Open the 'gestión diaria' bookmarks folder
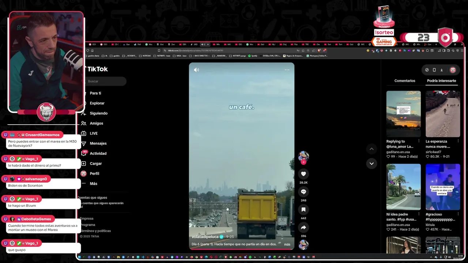The image size is (468, 263). [93, 56]
